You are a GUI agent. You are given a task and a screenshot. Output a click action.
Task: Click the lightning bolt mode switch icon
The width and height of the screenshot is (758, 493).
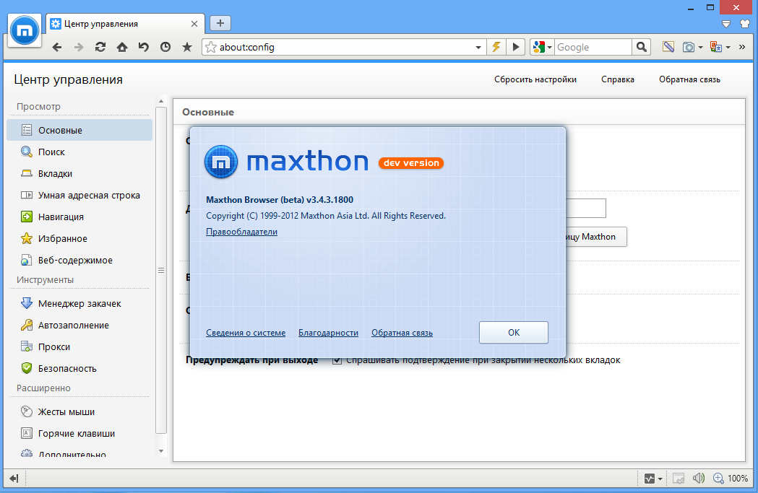[496, 47]
